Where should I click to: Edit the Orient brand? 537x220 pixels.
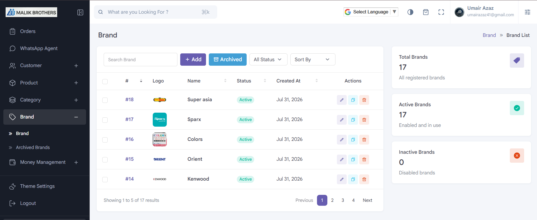pyautogui.click(x=342, y=159)
